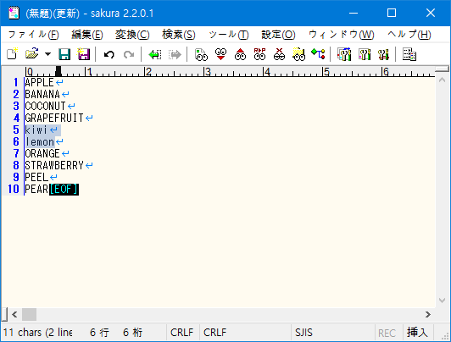Place cursor on the BANANA line
Image resolution: width=451 pixels, height=342 pixels.
point(42,94)
